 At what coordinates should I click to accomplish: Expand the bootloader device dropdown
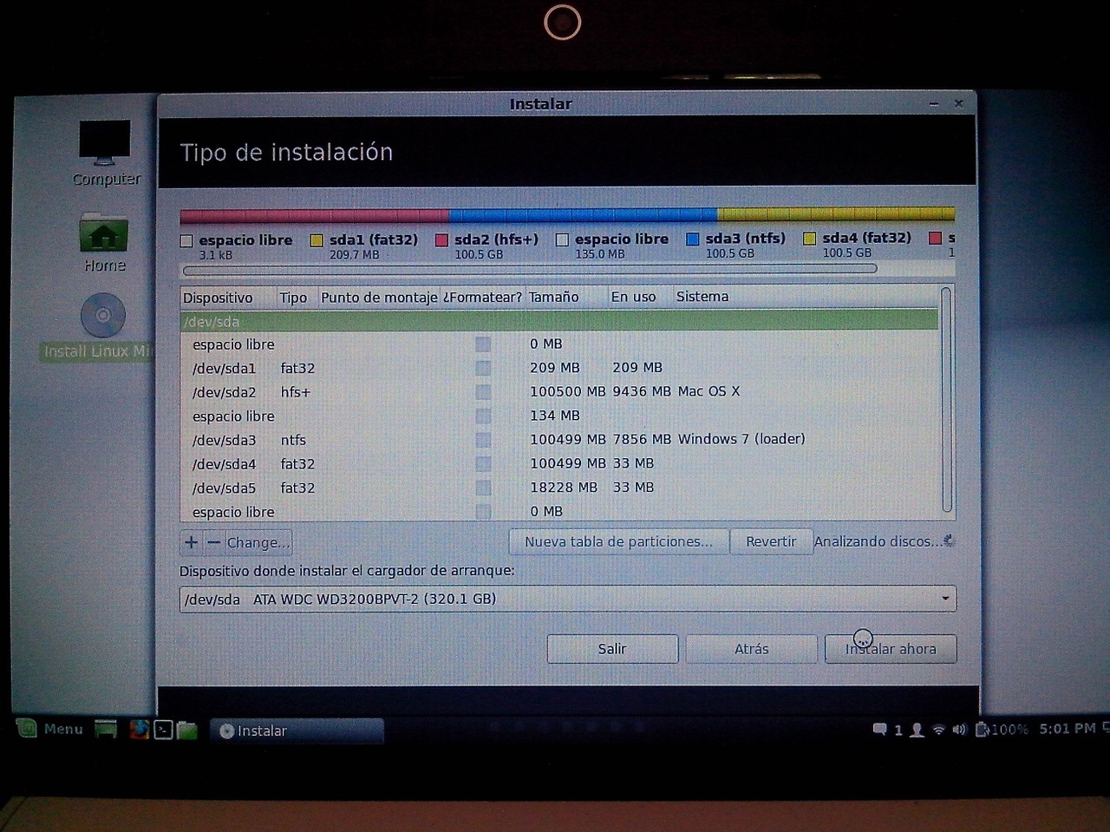point(945,599)
